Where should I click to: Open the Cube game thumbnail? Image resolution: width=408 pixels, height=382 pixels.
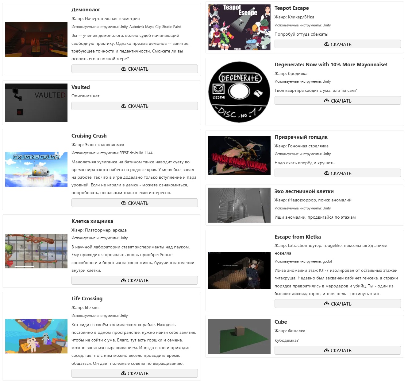pos(239,336)
